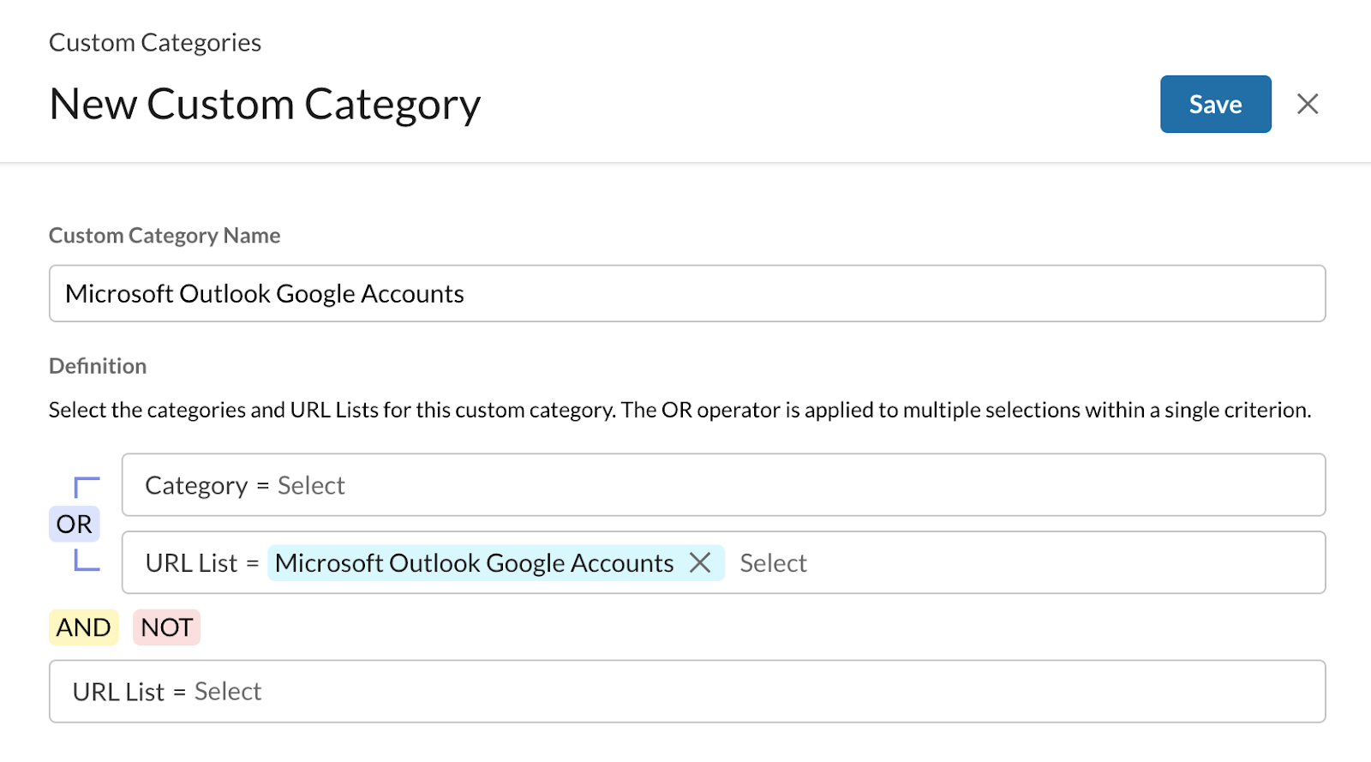Click the Save button

[1215, 104]
